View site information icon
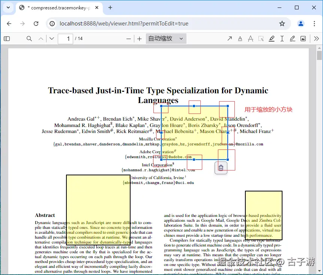This screenshot has height=275, width=323. pos(52,24)
